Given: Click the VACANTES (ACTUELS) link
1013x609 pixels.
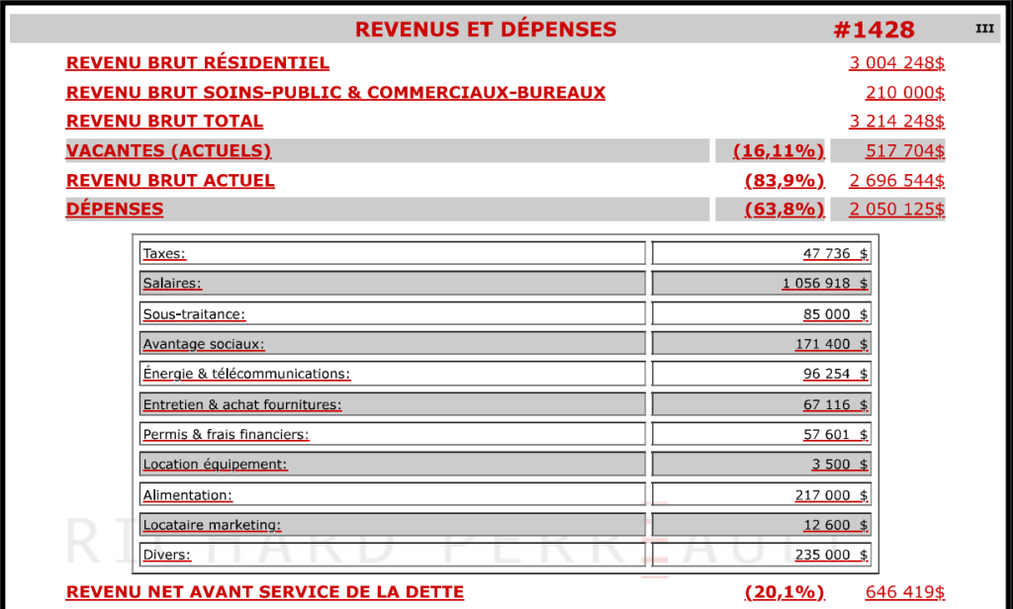Looking at the screenshot, I should point(168,151).
